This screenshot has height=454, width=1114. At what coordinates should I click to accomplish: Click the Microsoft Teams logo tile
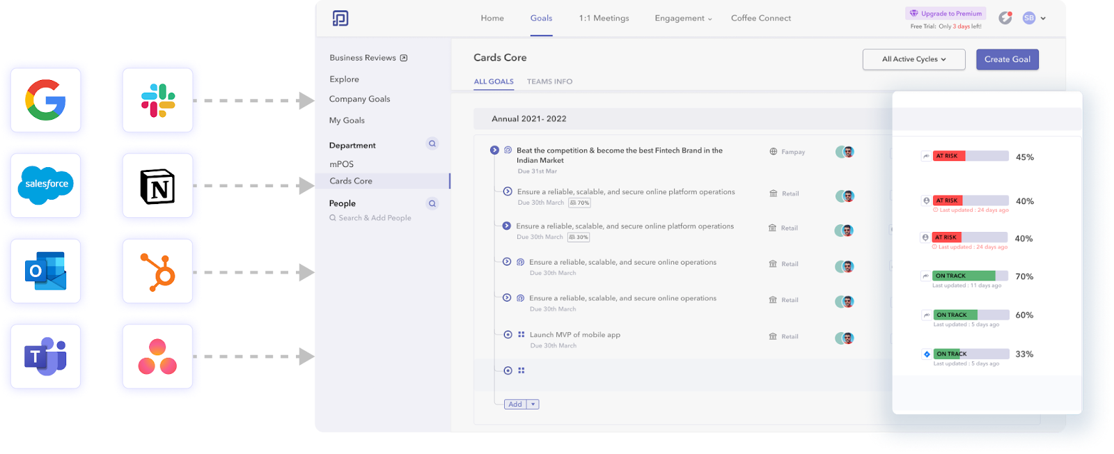[46, 357]
